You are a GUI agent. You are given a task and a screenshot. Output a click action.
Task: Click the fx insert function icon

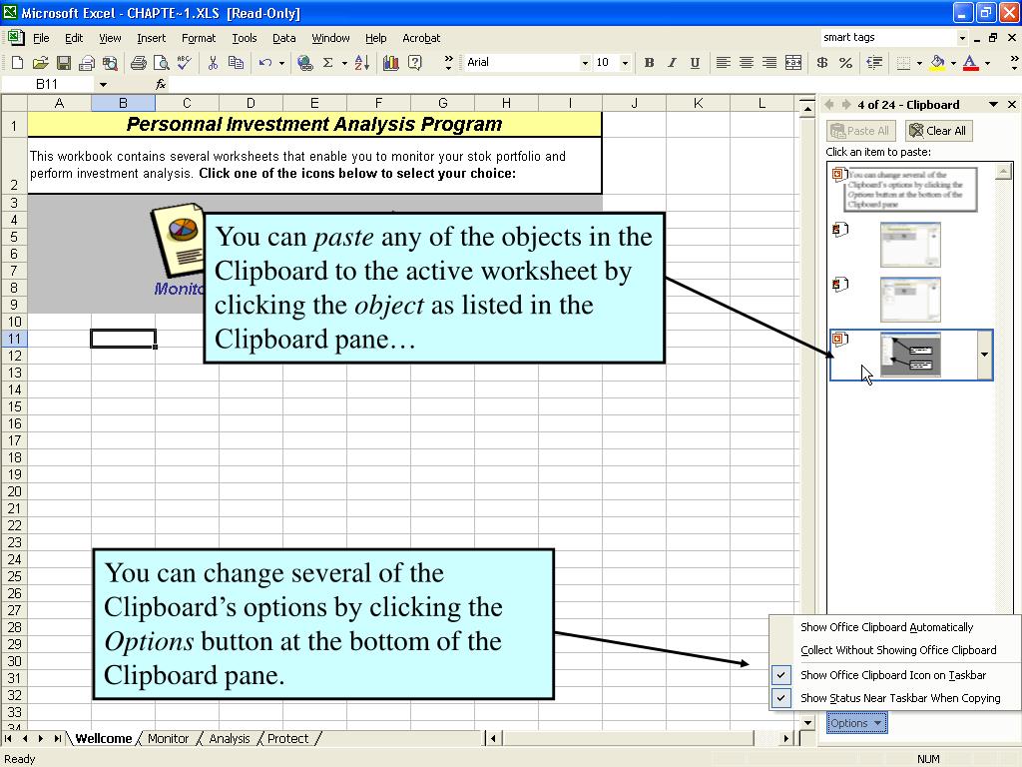161,84
